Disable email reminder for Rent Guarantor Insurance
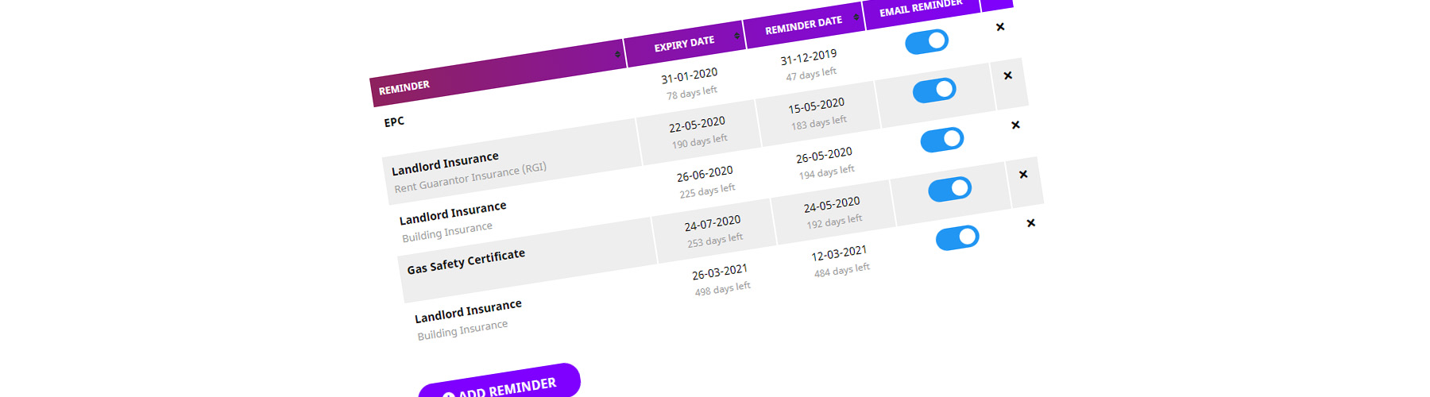The width and height of the screenshot is (1430, 397). [x=934, y=91]
